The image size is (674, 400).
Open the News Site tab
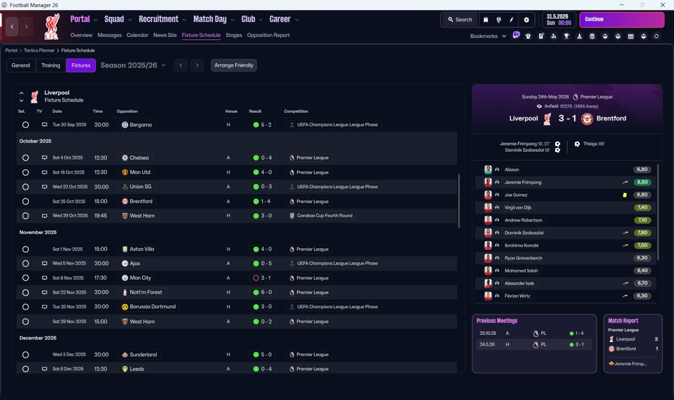tap(165, 35)
